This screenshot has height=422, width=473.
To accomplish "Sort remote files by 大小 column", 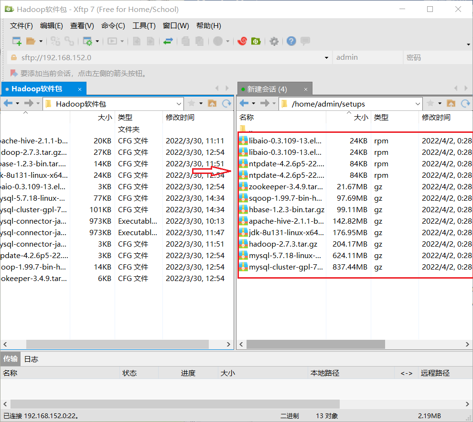I will coord(348,118).
